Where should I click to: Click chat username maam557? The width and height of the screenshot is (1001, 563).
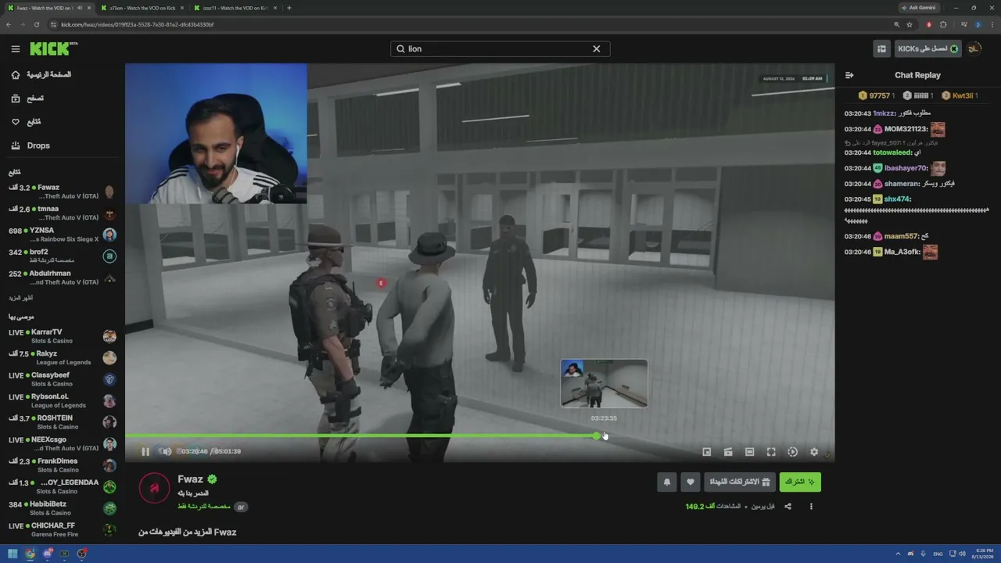click(x=901, y=236)
